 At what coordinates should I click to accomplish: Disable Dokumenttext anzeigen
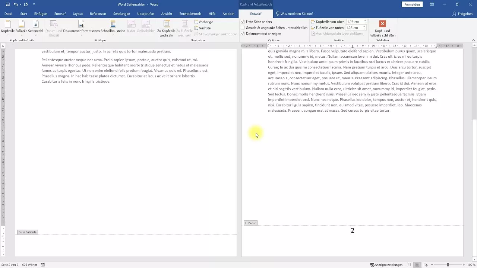(x=243, y=33)
